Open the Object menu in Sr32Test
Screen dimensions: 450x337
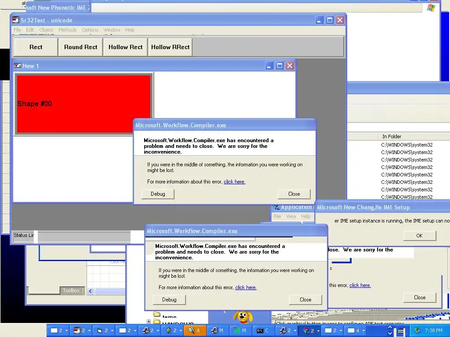tap(46, 30)
